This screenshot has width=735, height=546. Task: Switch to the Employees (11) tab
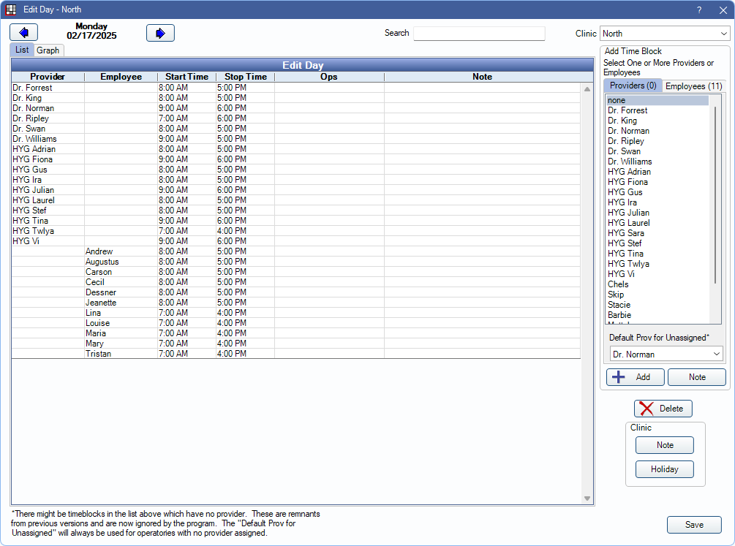point(694,86)
